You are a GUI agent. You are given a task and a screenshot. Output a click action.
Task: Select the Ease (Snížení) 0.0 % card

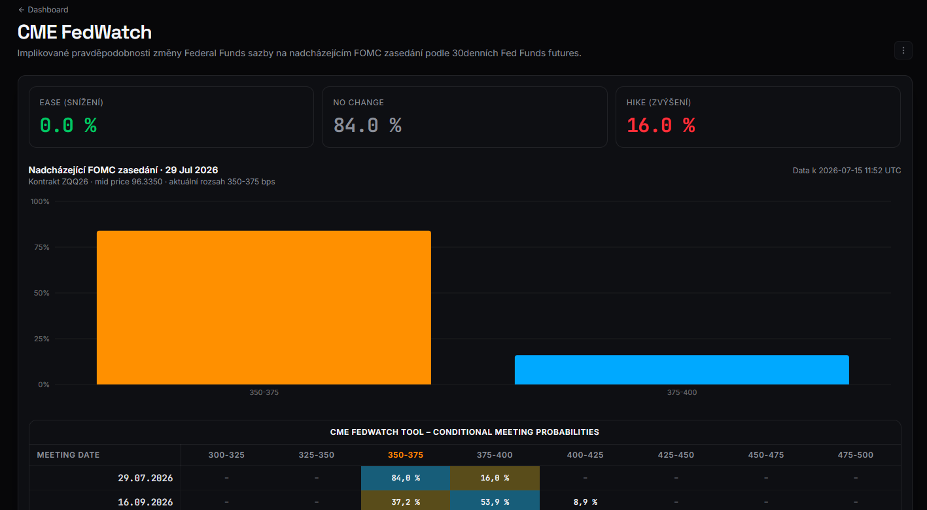coord(171,117)
